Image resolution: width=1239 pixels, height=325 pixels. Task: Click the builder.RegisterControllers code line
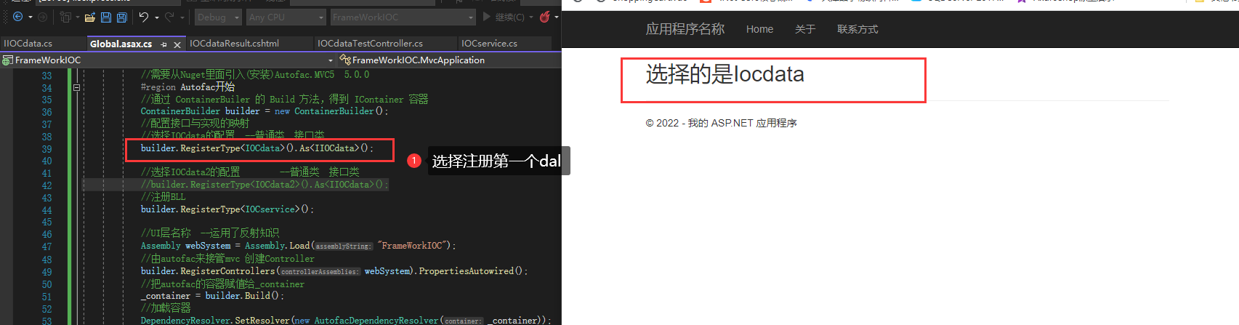point(334,271)
